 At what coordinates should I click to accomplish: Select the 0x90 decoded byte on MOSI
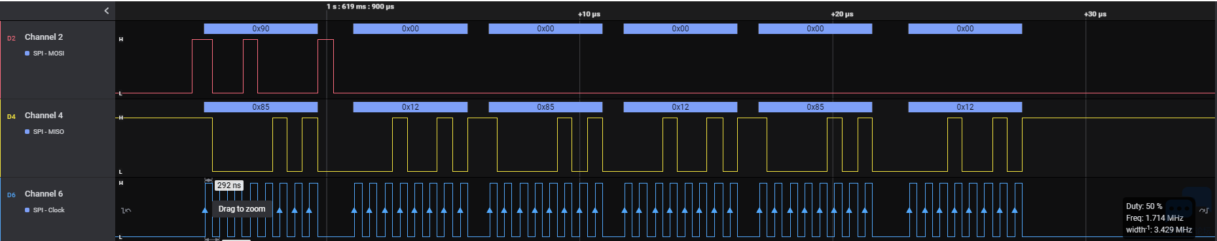(261, 29)
